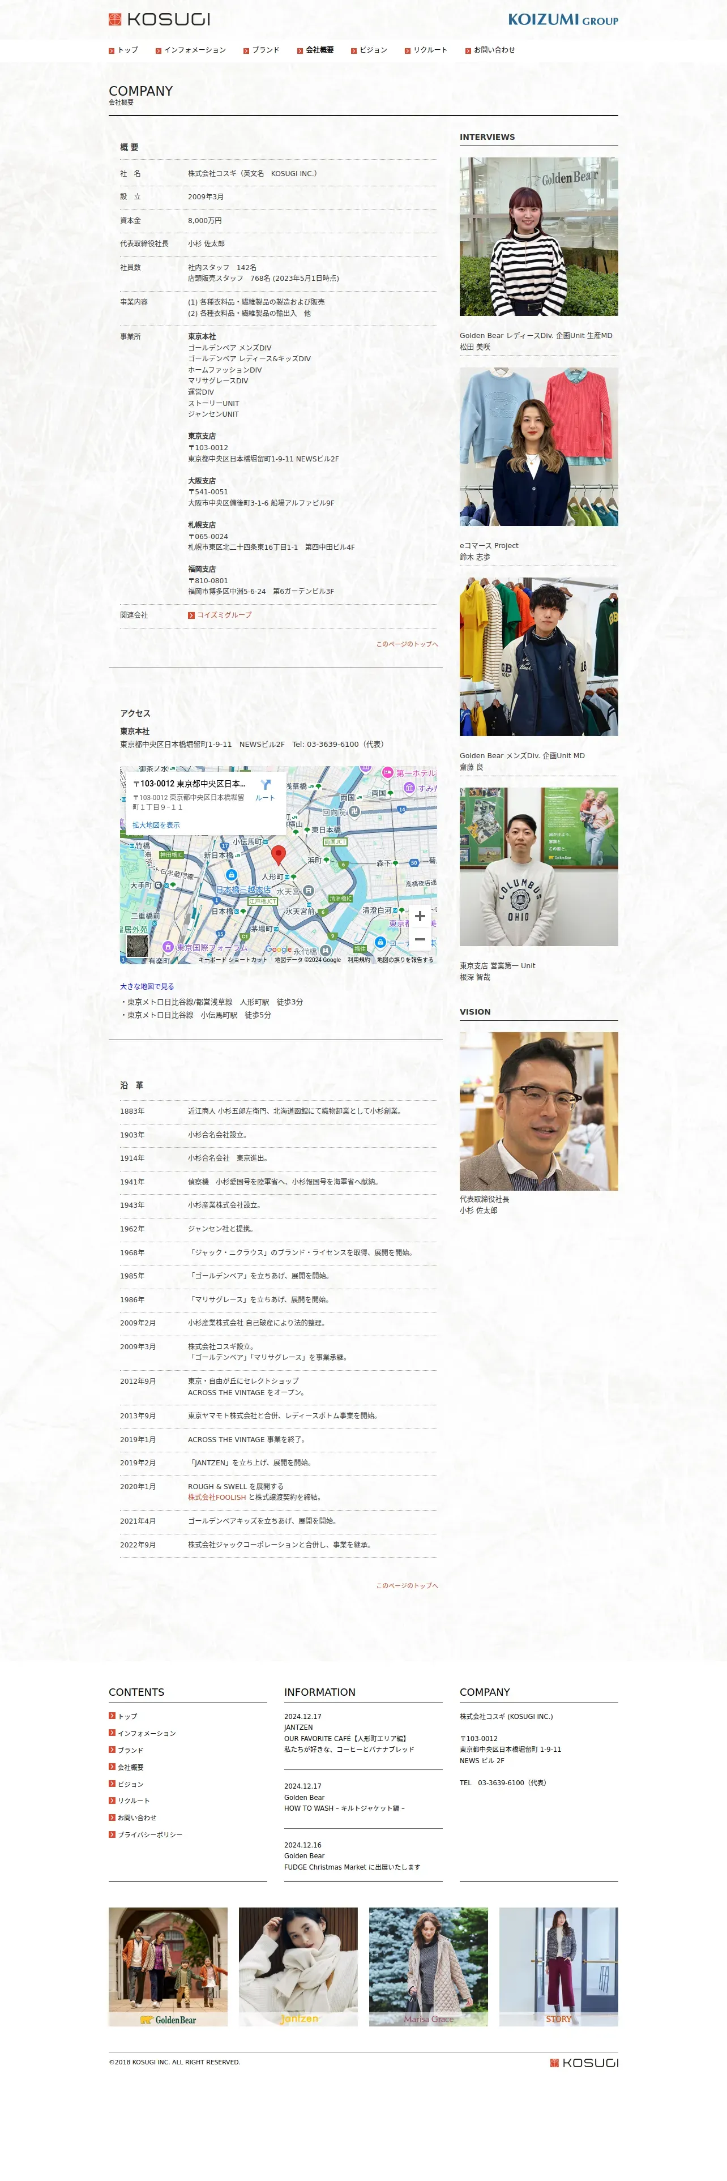Go to トップ in the top navigation
727x2181 pixels.
point(123,50)
